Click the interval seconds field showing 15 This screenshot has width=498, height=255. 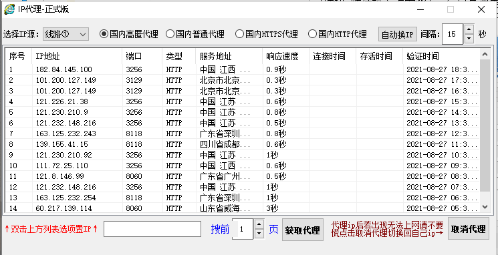pyautogui.click(x=453, y=34)
